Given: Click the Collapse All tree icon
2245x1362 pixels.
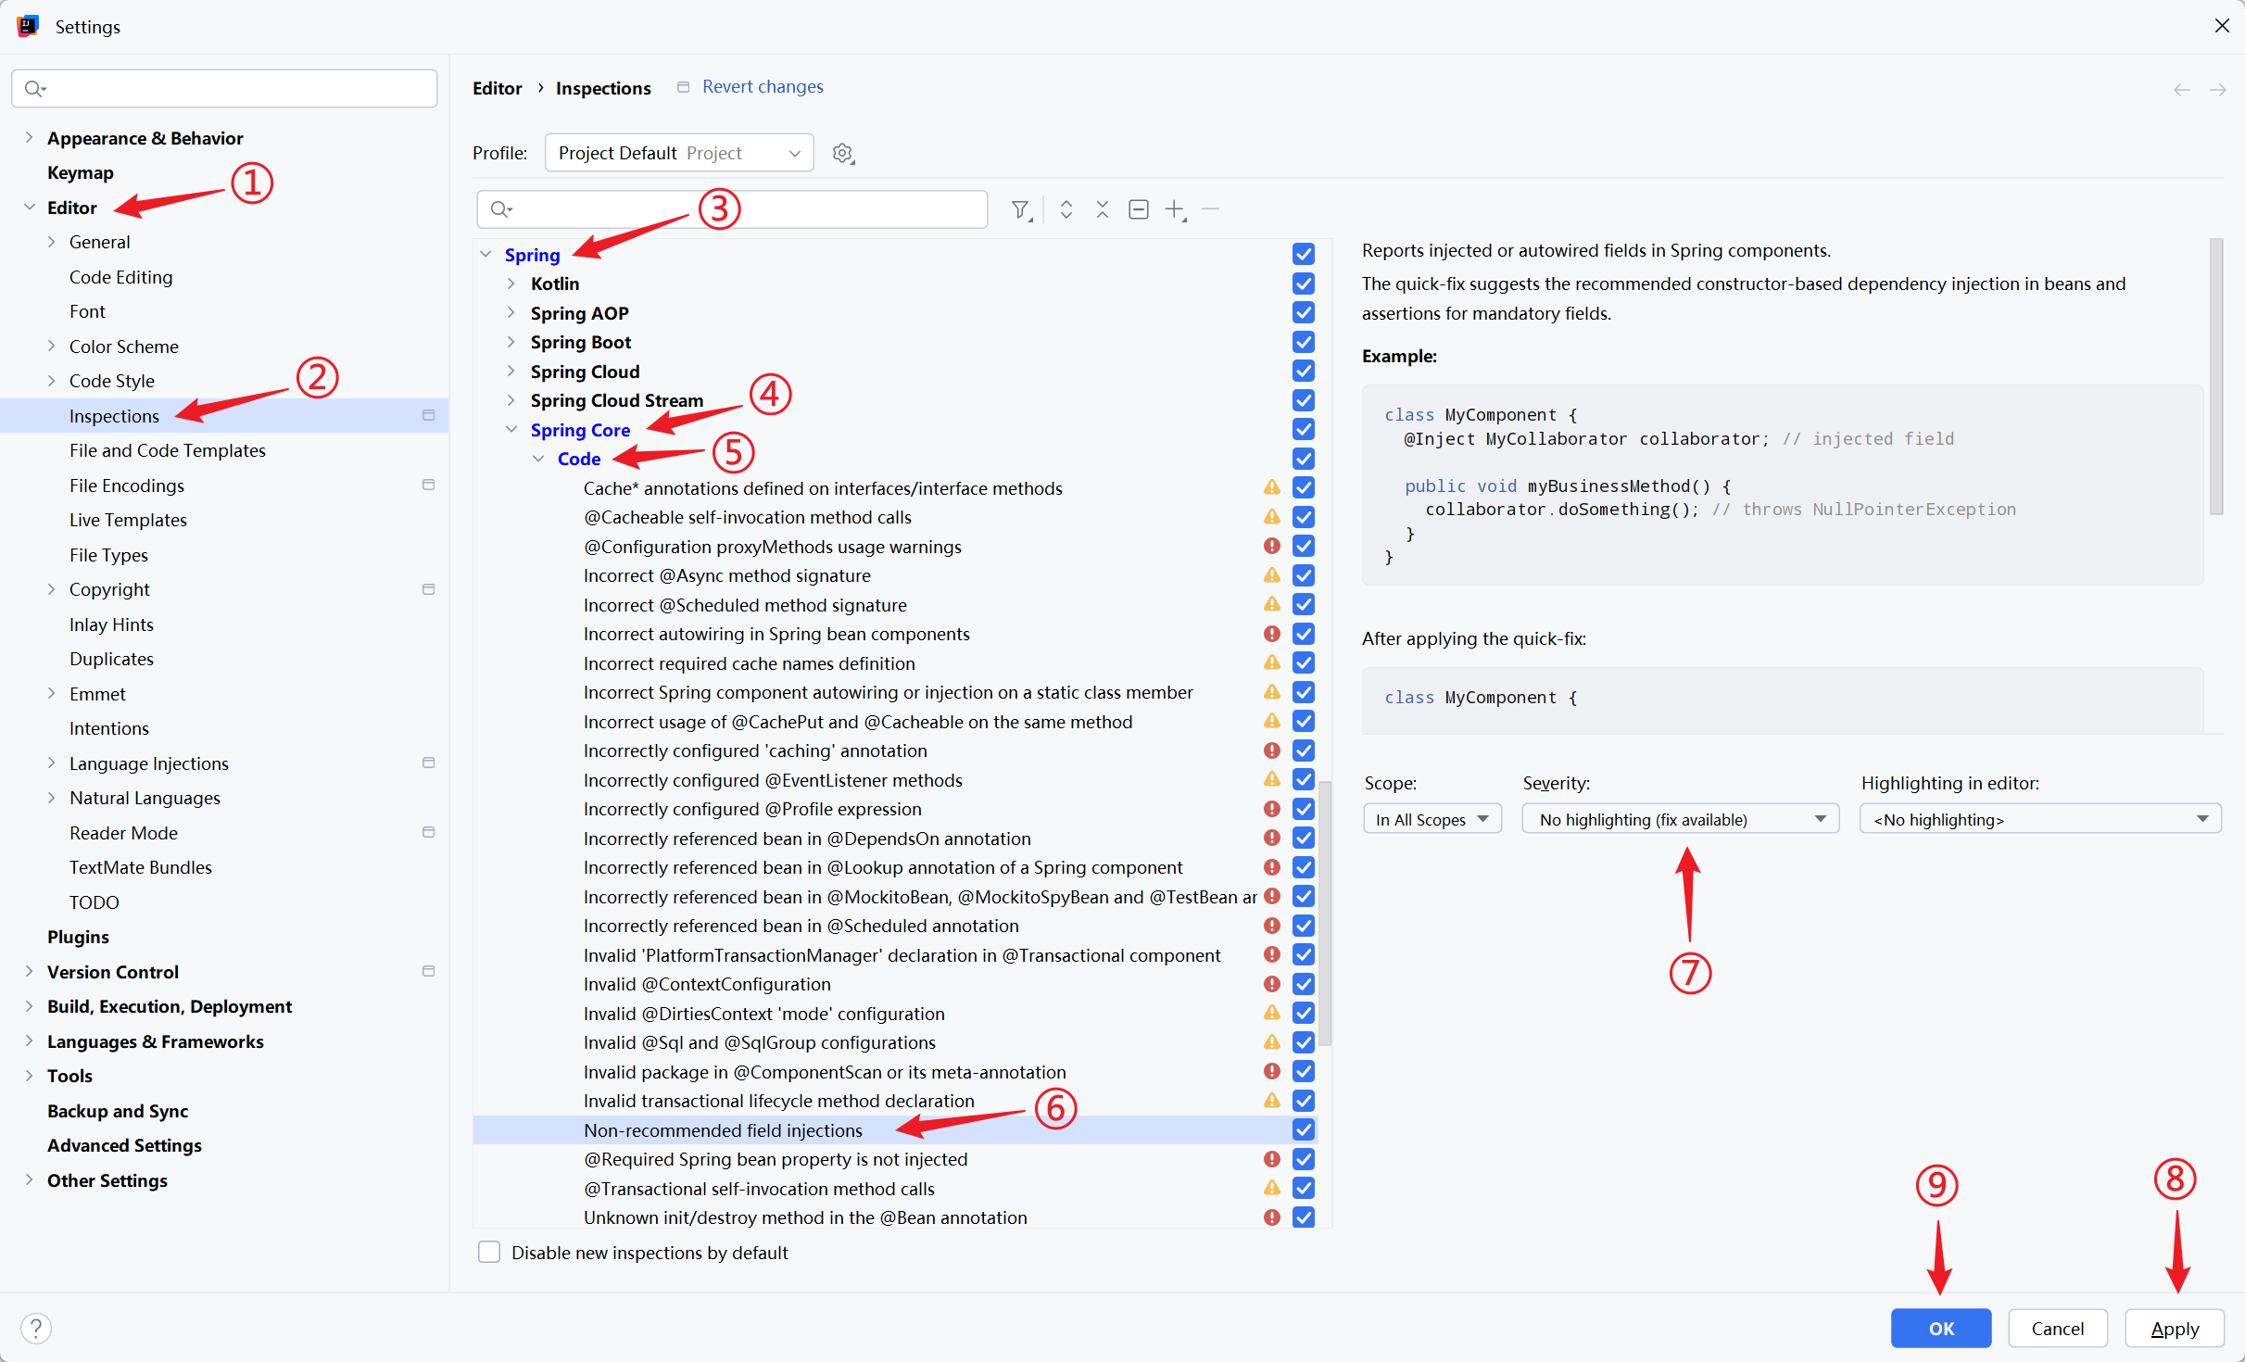Looking at the screenshot, I should pos(1102,209).
